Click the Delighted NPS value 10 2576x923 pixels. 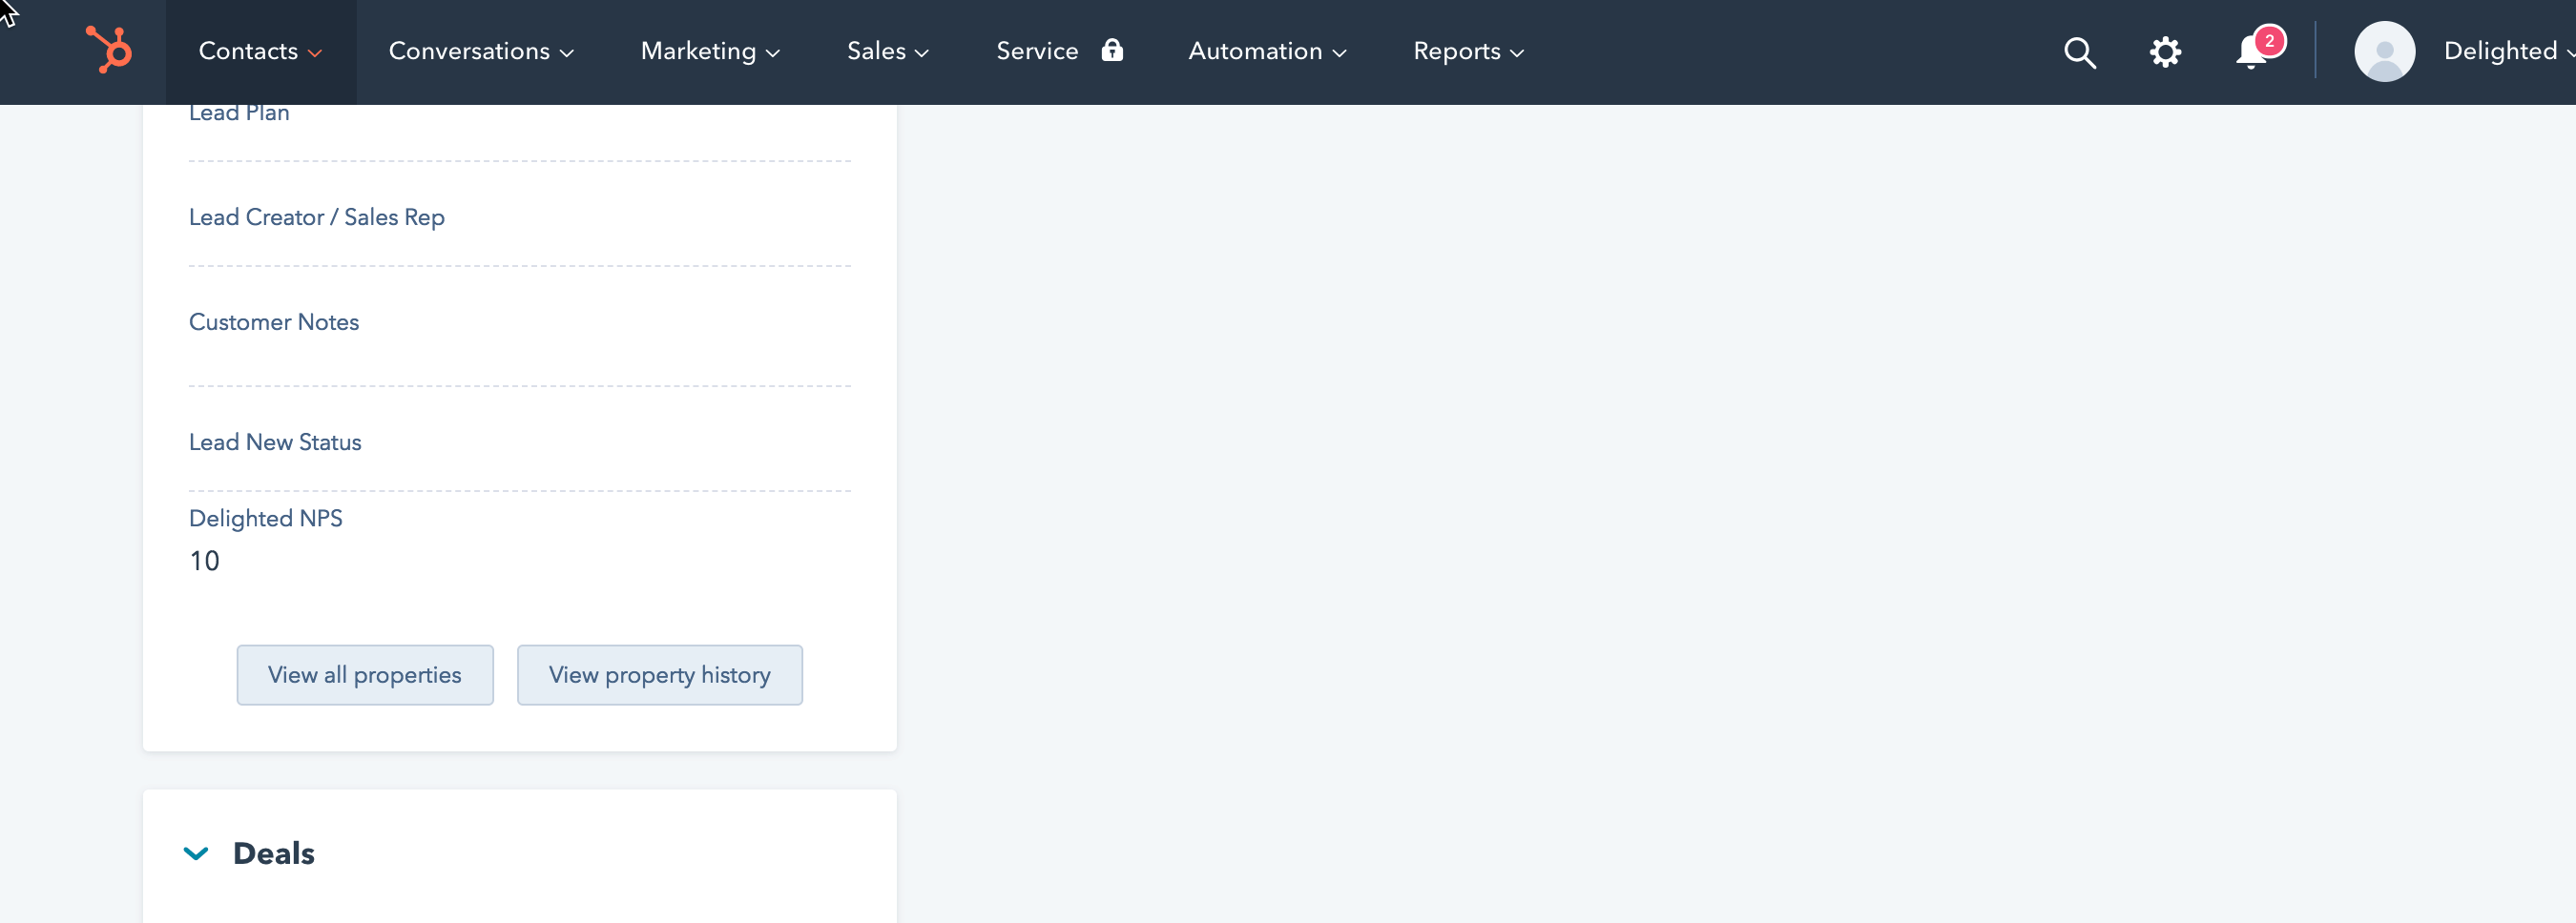tap(204, 562)
